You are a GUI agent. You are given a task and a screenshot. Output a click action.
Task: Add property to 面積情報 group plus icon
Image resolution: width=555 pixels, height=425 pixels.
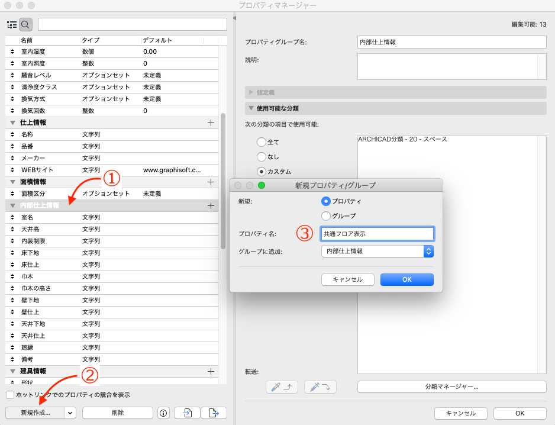coord(211,182)
